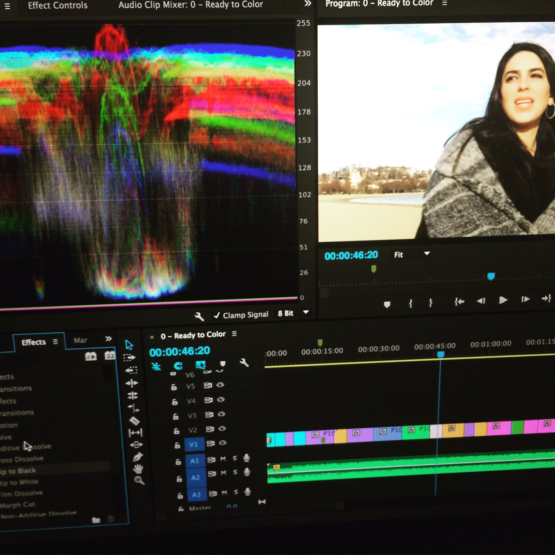Switch to the Mar tab

pos(80,340)
